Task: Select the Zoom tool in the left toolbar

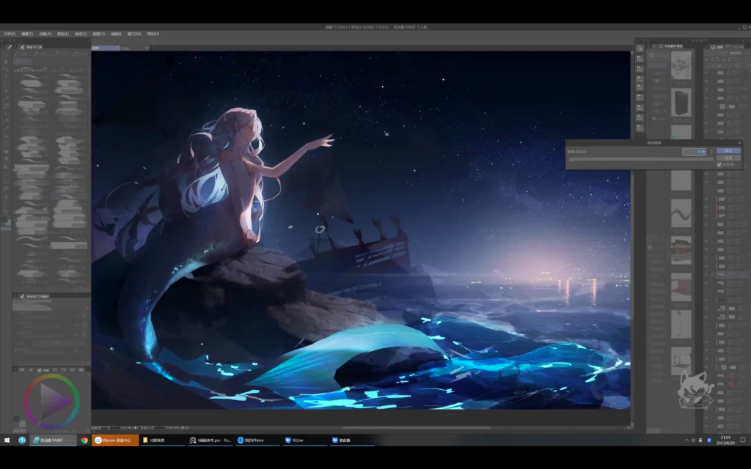Action: coord(7,53)
